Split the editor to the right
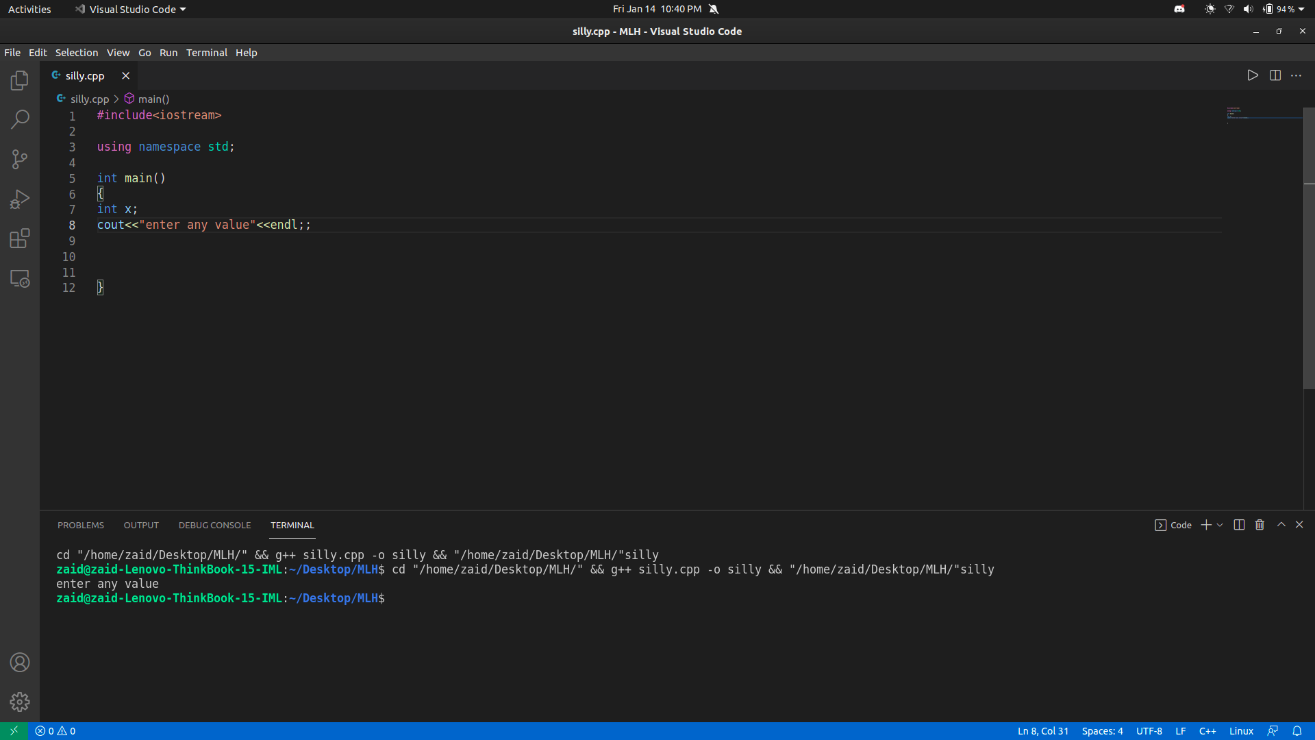Screen dimensions: 1315x740 pos(1275,75)
